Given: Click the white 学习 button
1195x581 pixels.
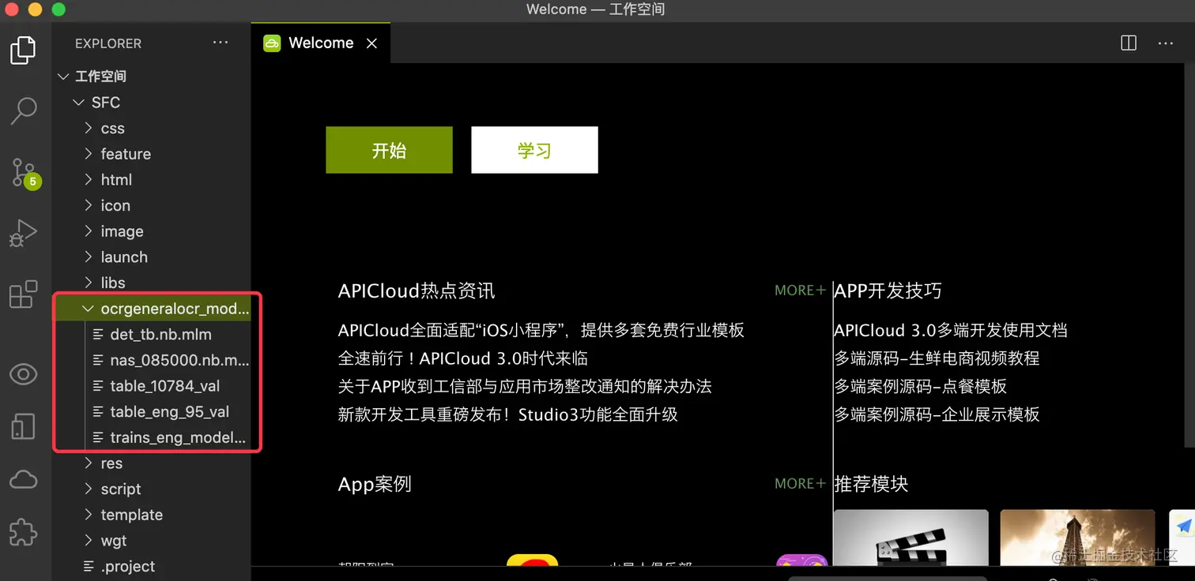Looking at the screenshot, I should click(x=534, y=150).
